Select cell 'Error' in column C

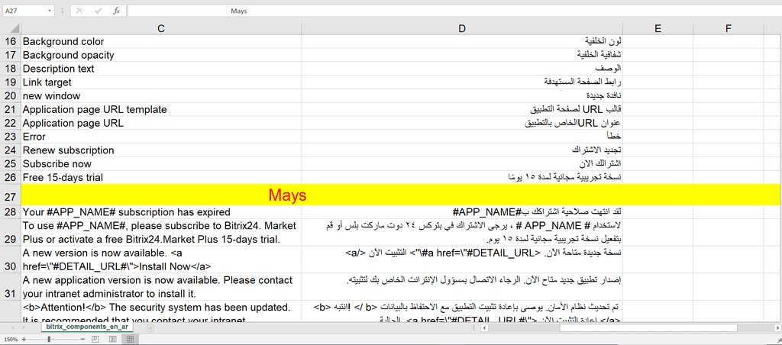coord(161,137)
